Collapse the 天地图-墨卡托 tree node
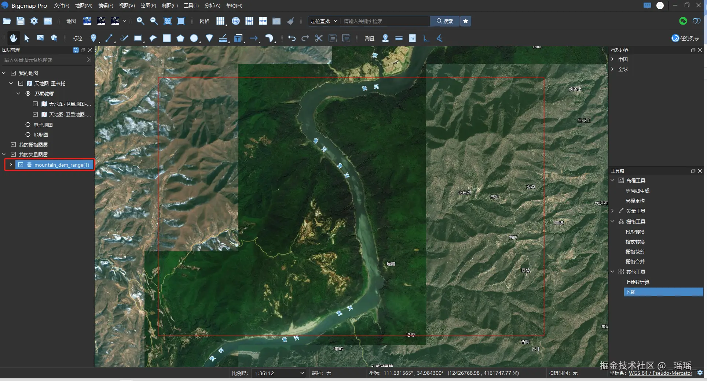Image resolution: width=707 pixels, height=381 pixels. tap(11, 84)
